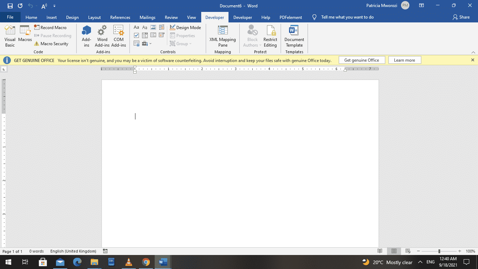
Task: Switch to Read Mode view
Action: [380, 251]
